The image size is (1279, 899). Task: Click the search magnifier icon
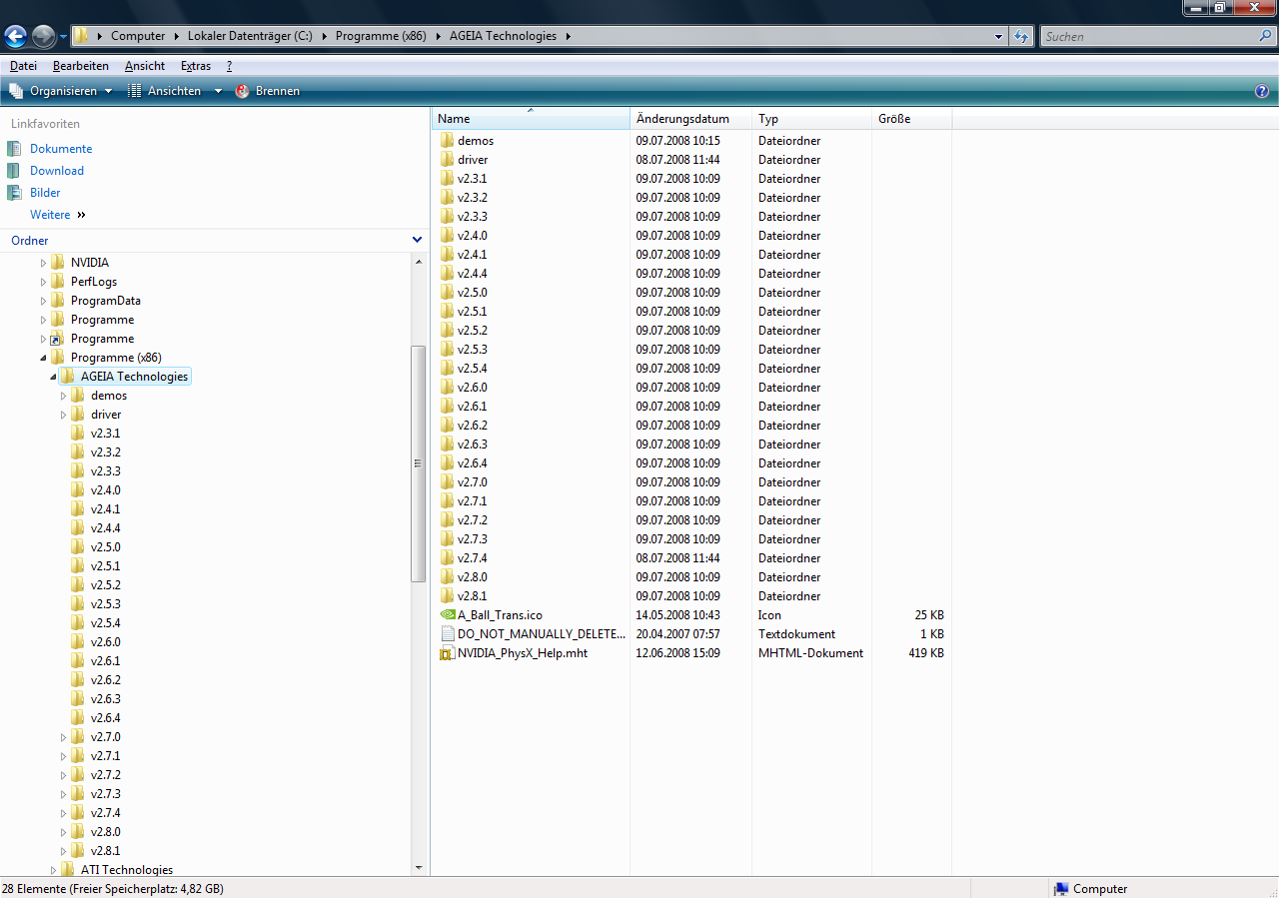1265,36
